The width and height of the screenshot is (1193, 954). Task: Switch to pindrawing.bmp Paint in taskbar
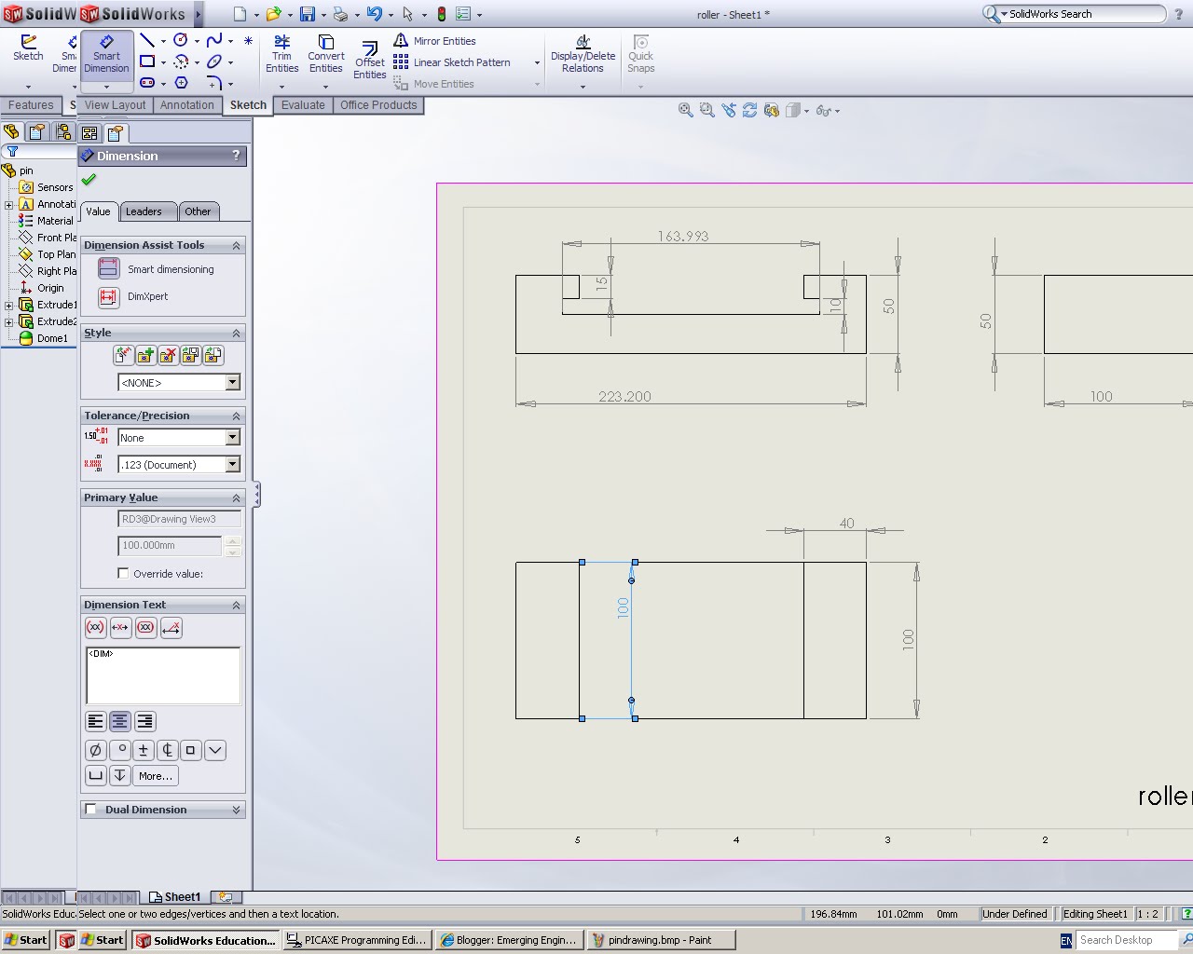click(662, 940)
